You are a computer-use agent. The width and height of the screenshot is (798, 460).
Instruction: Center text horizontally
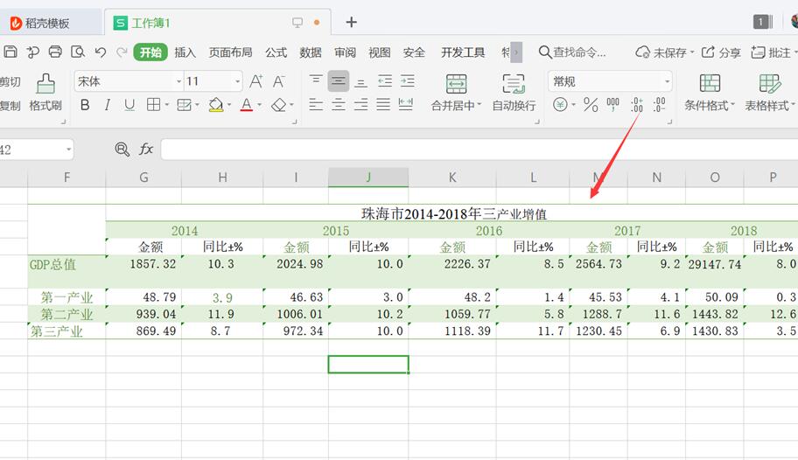coord(339,105)
